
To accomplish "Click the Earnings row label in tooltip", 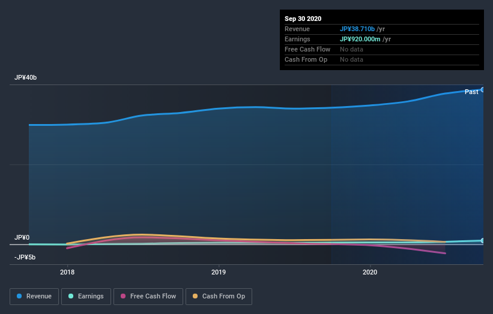I will [297, 39].
